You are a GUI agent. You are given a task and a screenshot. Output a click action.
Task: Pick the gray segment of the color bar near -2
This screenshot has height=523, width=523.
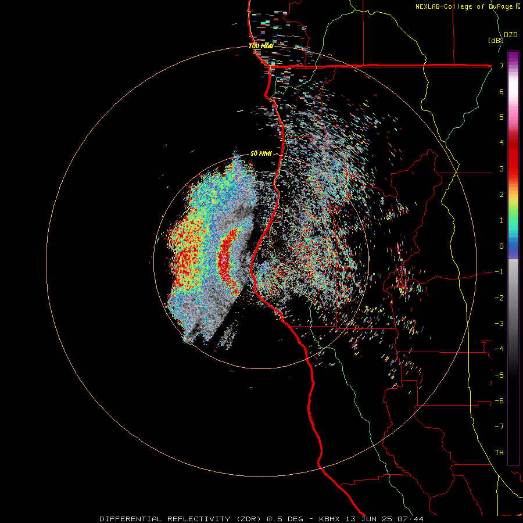(513, 298)
